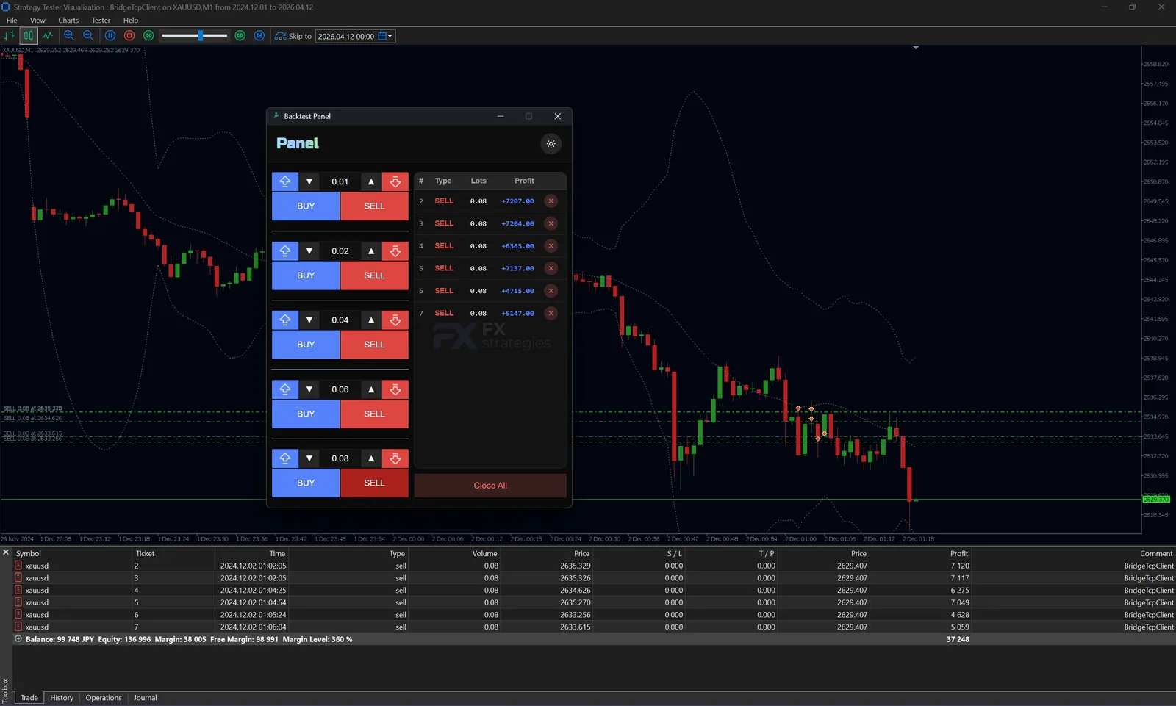1176x706 pixels.
Task: Click the blue up-arrow icon in the 0.01 row
Action: pyautogui.click(x=285, y=181)
